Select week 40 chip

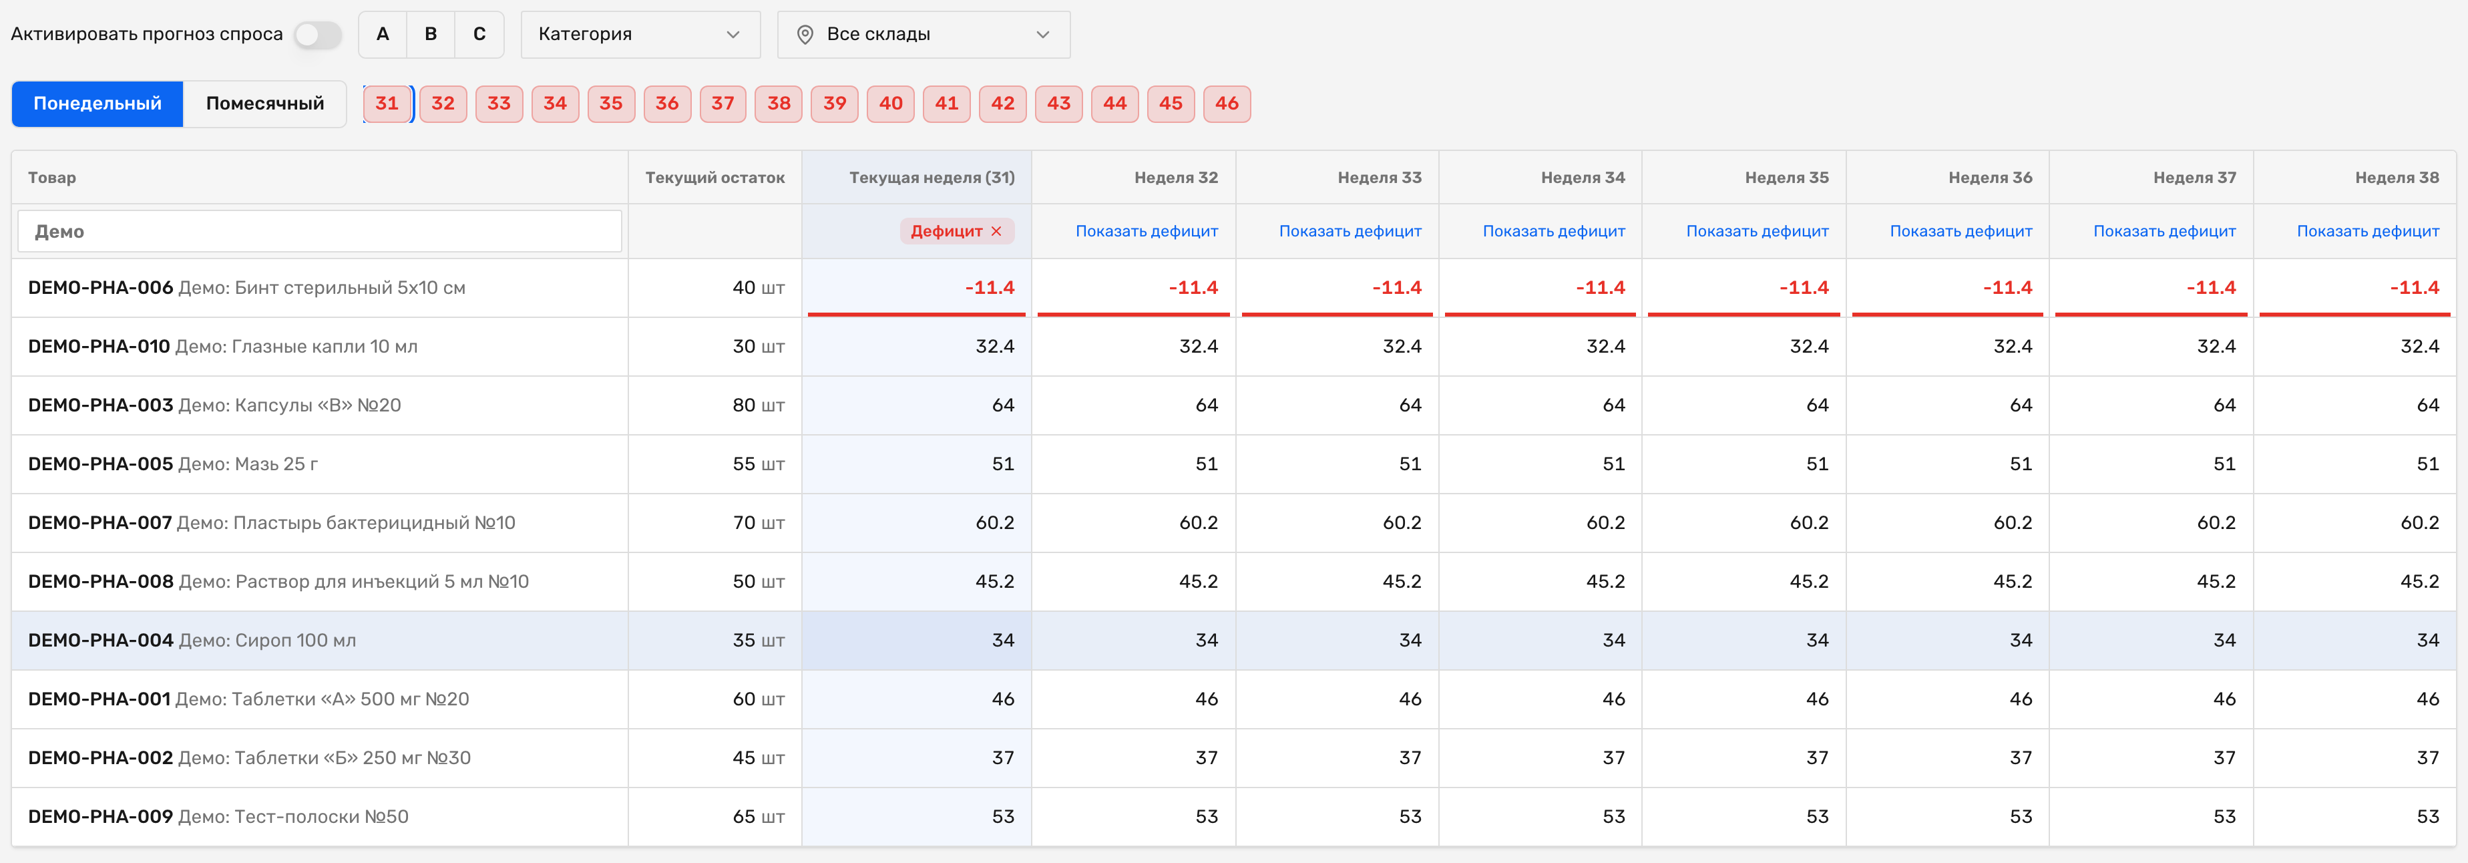(x=890, y=104)
